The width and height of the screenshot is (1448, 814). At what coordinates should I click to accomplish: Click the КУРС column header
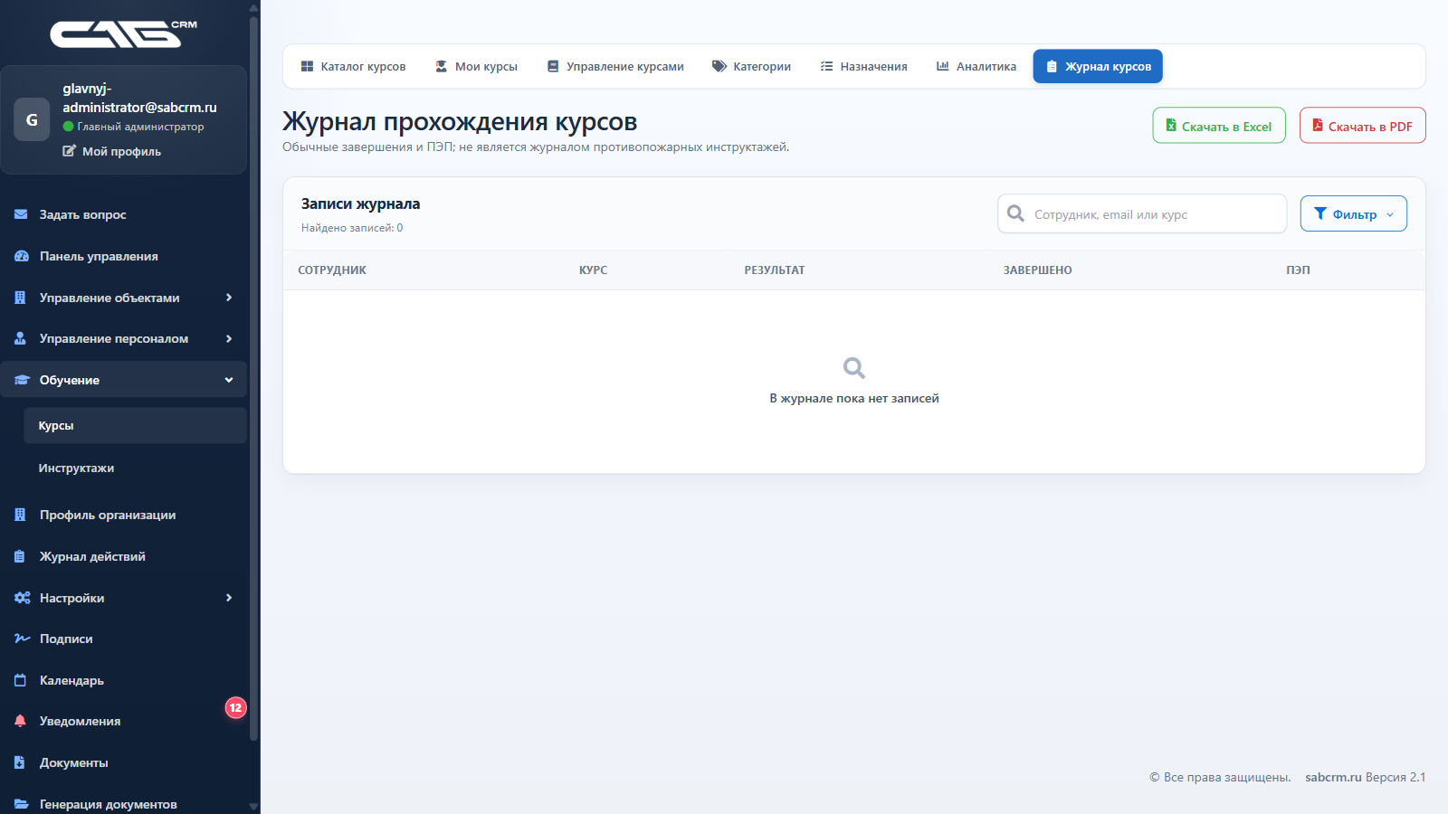pyautogui.click(x=593, y=270)
